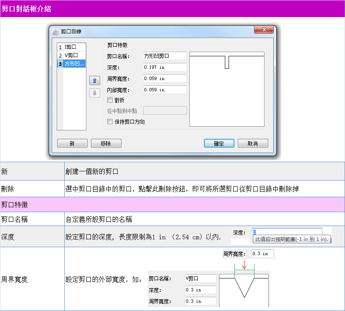
Task: Click the grayed-out 從中點到中點 field
Action: (x=165, y=110)
